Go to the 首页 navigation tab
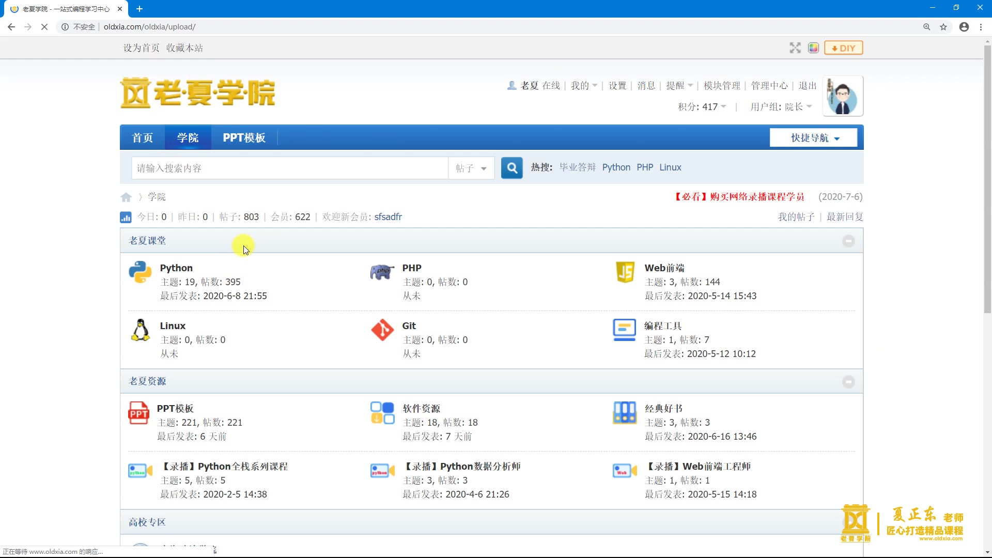The width and height of the screenshot is (992, 558). 143,138
